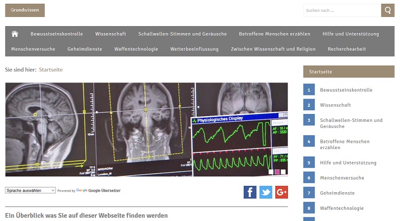Open Geheimdienste in navigation menu
400x221 pixels.
pyautogui.click(x=85, y=49)
